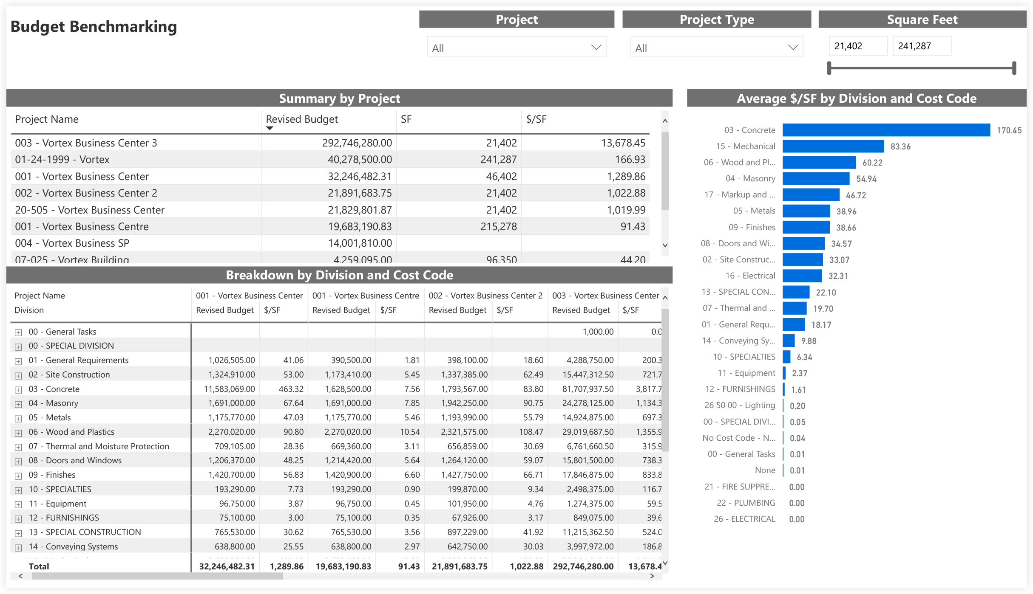
Task: Click the minimum Square Feet input 21,402
Action: (858, 46)
